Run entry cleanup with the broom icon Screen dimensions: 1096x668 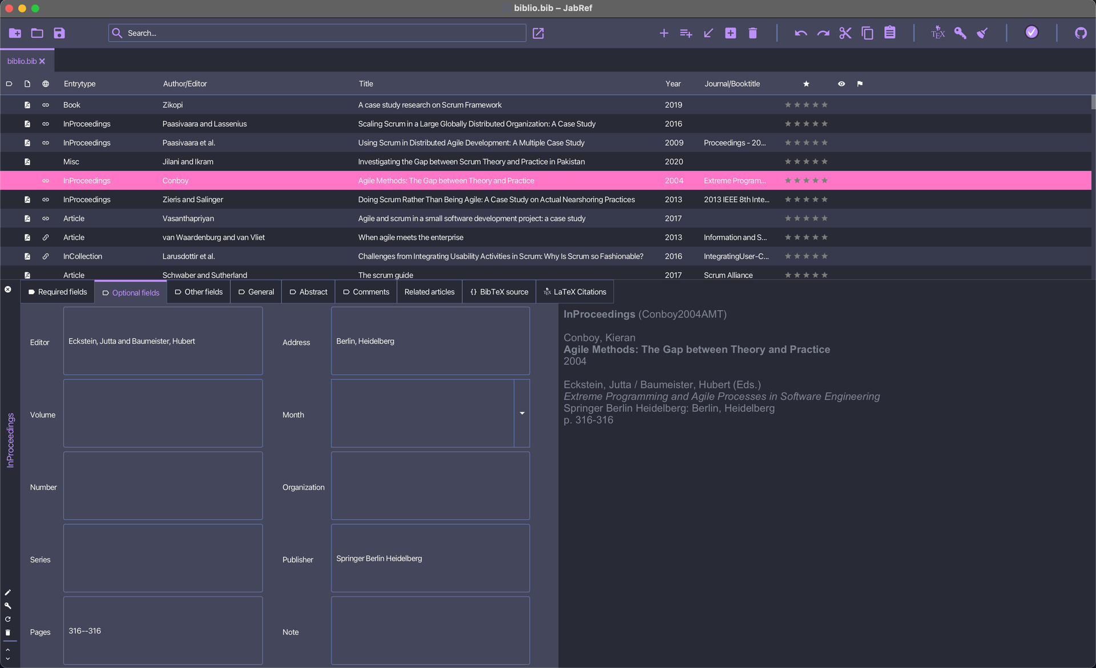[x=982, y=33]
